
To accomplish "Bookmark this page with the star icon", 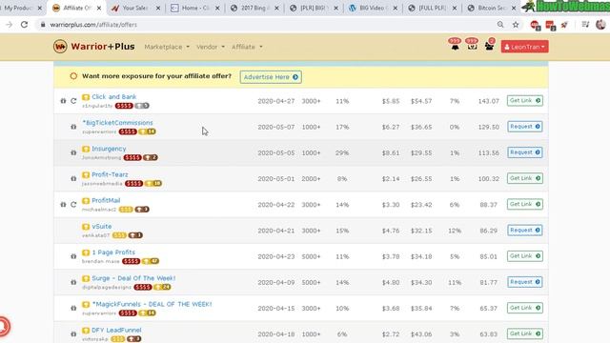I will pyautogui.click(x=516, y=25).
